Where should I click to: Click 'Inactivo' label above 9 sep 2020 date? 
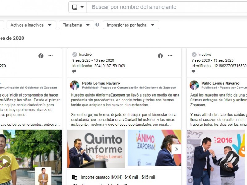pos(85,55)
